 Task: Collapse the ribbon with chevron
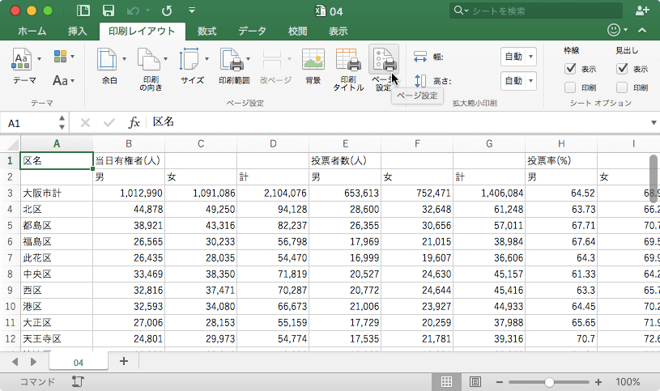coord(642,30)
